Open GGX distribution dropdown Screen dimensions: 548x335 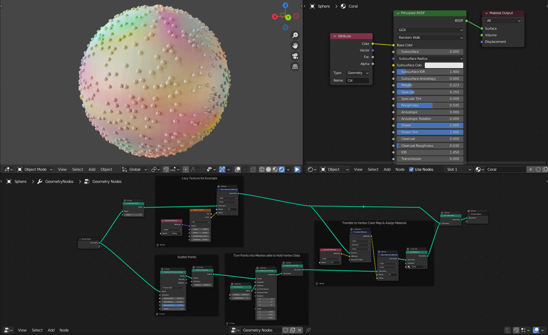[430, 30]
